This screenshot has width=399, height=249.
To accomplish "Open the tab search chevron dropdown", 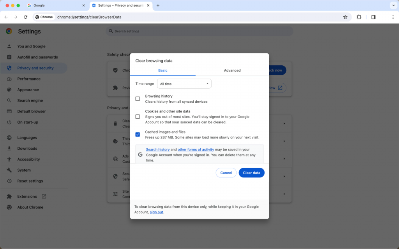I will click(x=394, y=5).
